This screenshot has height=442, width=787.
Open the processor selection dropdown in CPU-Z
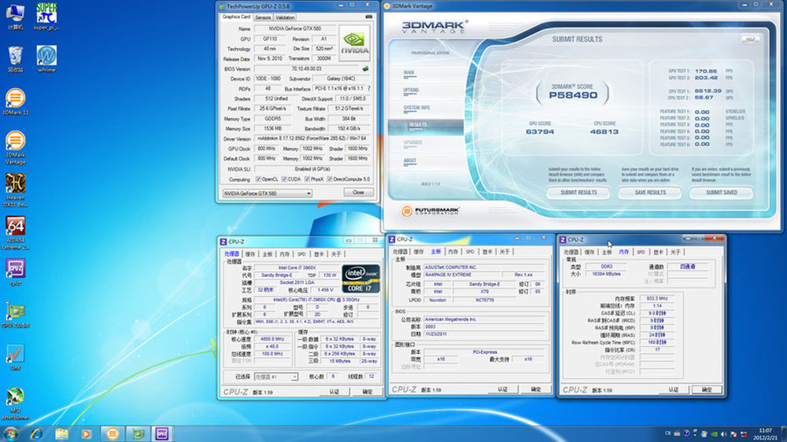[276, 377]
